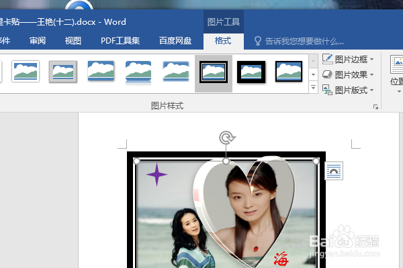Click the lightbulb tell-me icon
403x268 pixels.
[x=257, y=41]
